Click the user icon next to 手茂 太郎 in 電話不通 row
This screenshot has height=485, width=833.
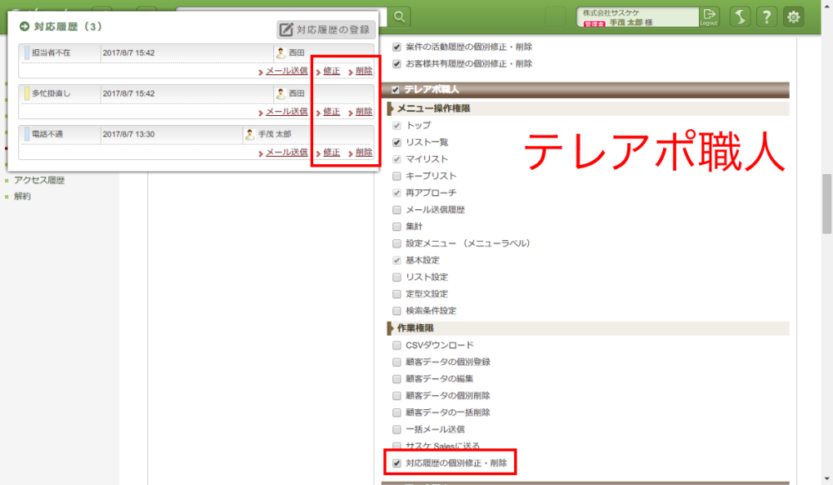pos(250,134)
